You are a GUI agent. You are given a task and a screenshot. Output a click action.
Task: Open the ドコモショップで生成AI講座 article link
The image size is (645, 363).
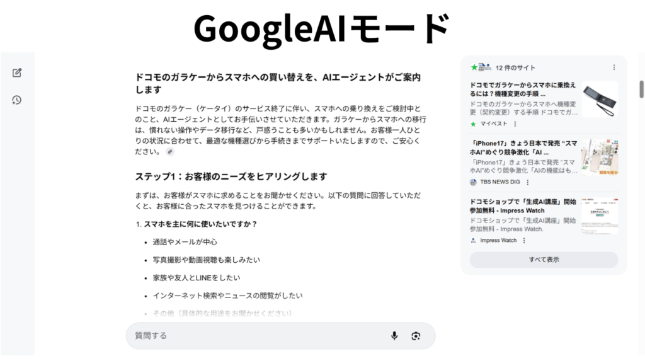click(x=523, y=206)
